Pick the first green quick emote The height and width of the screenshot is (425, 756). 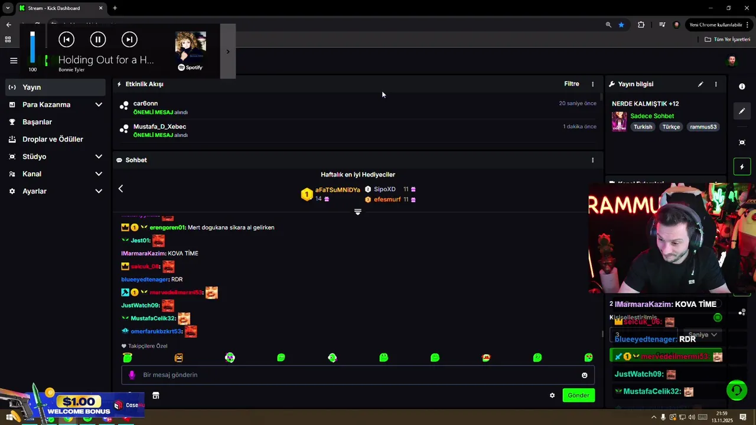tap(128, 358)
